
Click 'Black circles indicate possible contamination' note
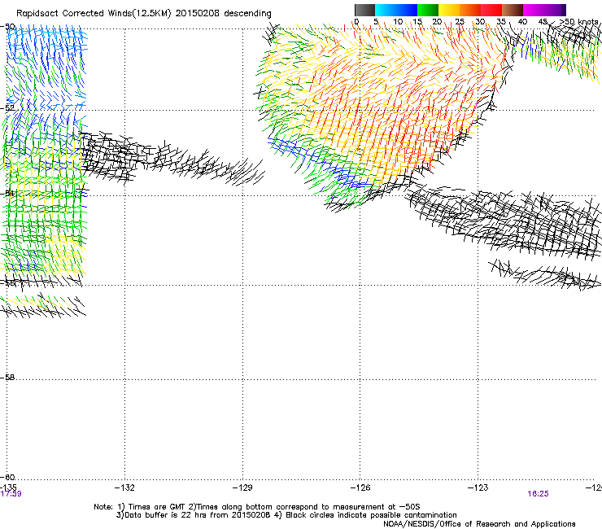pyautogui.click(x=371, y=515)
